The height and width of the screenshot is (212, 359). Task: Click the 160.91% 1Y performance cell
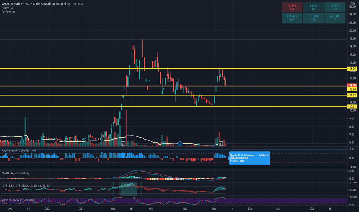335,18
